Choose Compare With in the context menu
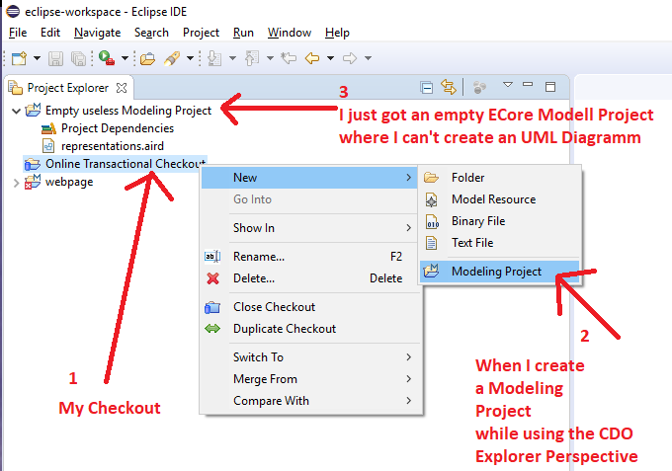672x471 pixels. 311,401
